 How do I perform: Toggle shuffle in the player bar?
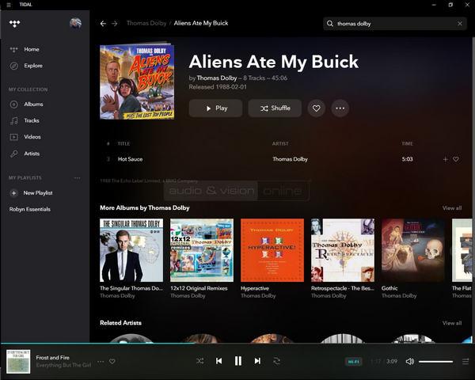coord(199,361)
